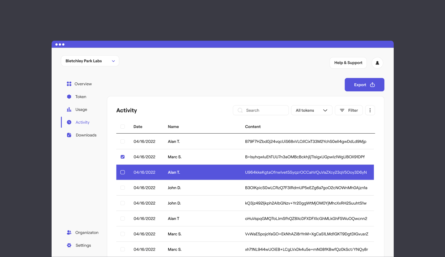This screenshot has height=257, width=445.
Task: Click the Activity table heading
Action: pos(127,110)
